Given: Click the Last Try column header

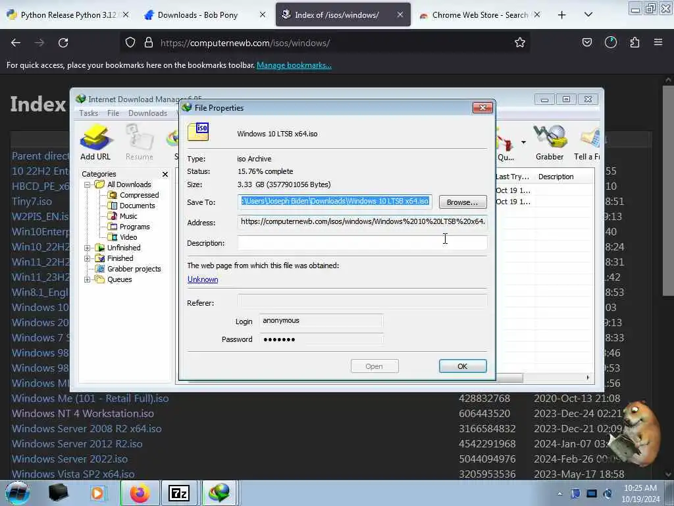Looking at the screenshot, I should point(512,177).
